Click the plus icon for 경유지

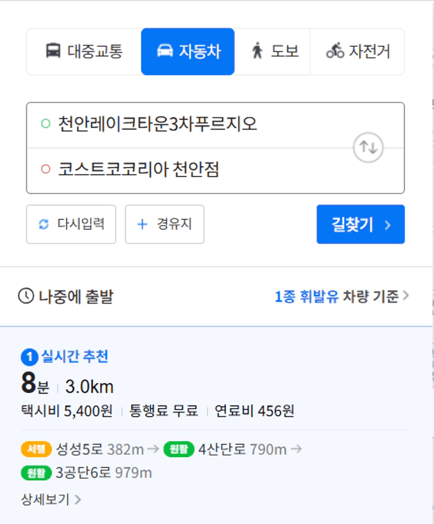142,224
